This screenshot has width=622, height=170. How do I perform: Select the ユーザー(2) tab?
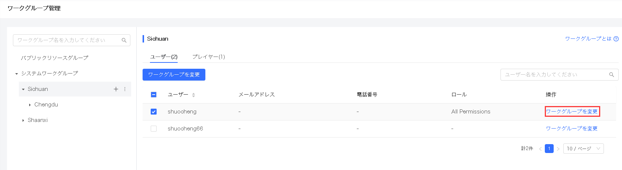tap(164, 57)
